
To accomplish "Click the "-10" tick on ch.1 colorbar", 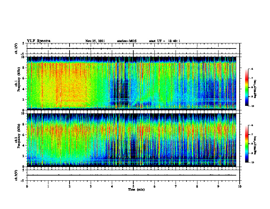I will coord(252,106).
